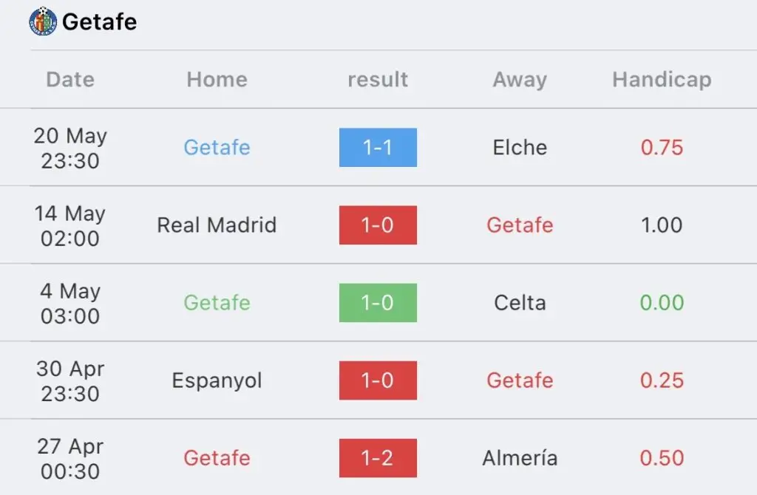757x495 pixels.
Task: Click the 20 May 23:30 match date
Action: (x=70, y=148)
